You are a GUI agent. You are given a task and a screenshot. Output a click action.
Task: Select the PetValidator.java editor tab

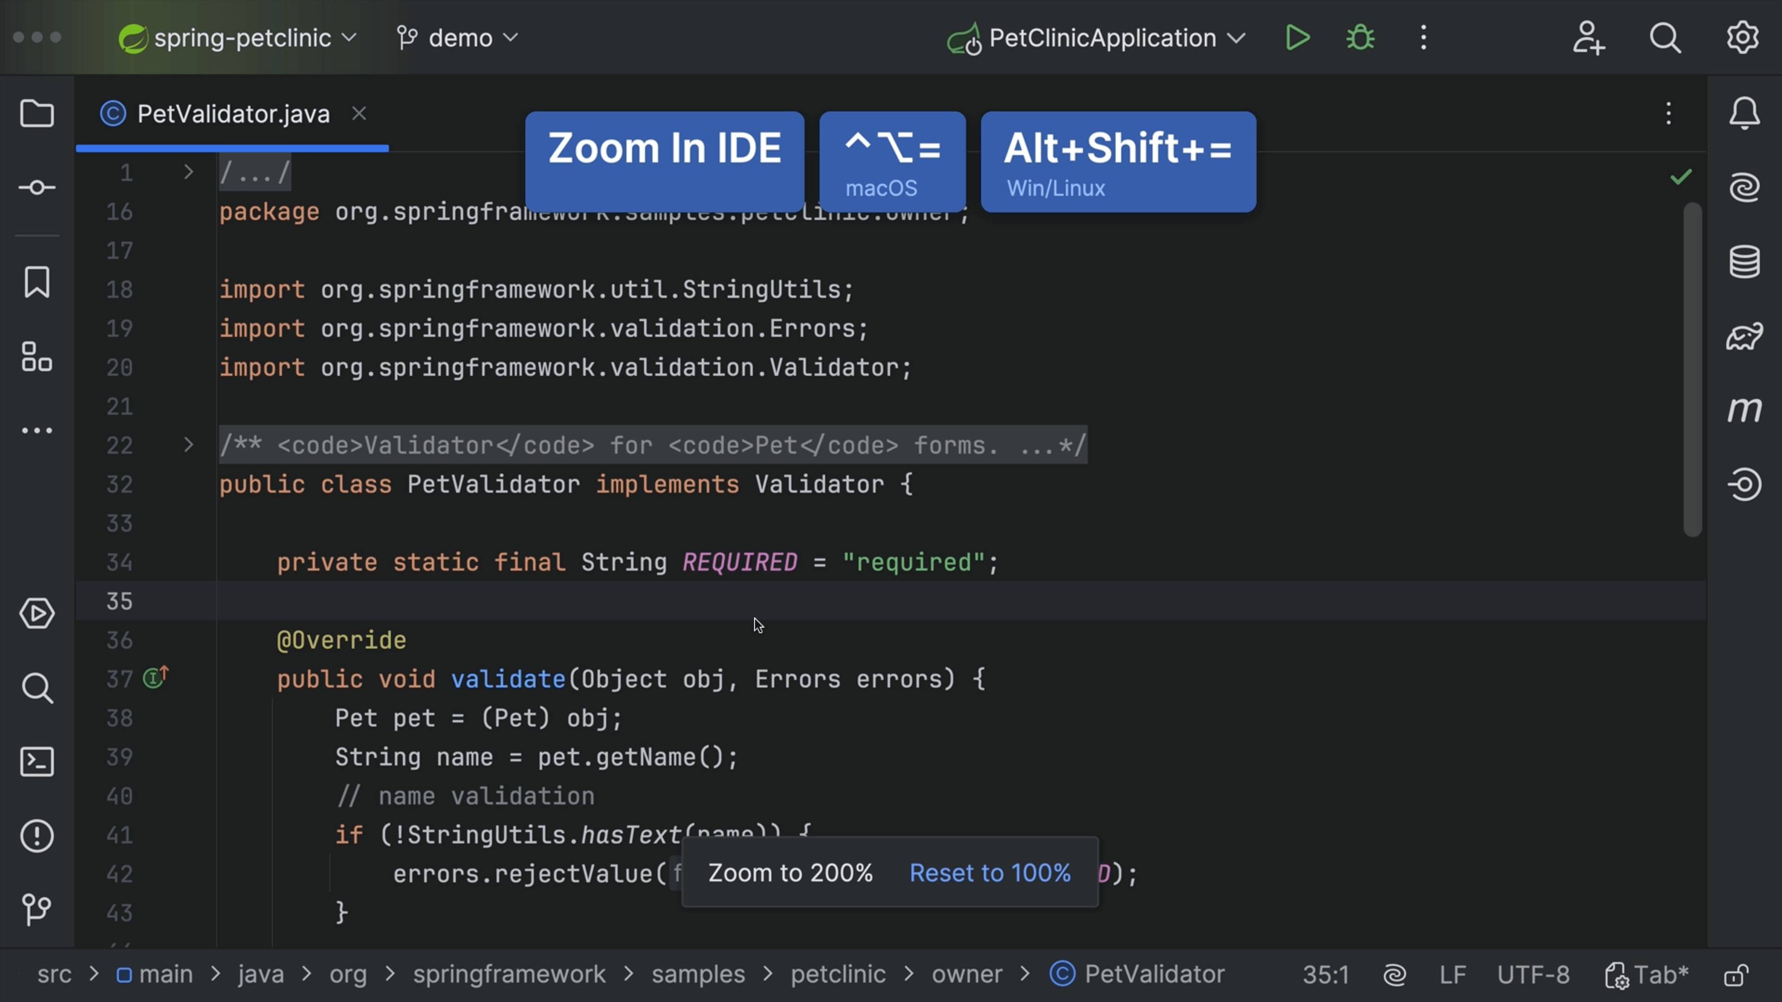click(x=232, y=113)
